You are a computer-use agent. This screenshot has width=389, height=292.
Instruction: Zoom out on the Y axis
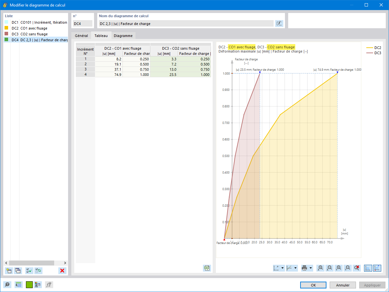pyautogui.click(x=348, y=268)
